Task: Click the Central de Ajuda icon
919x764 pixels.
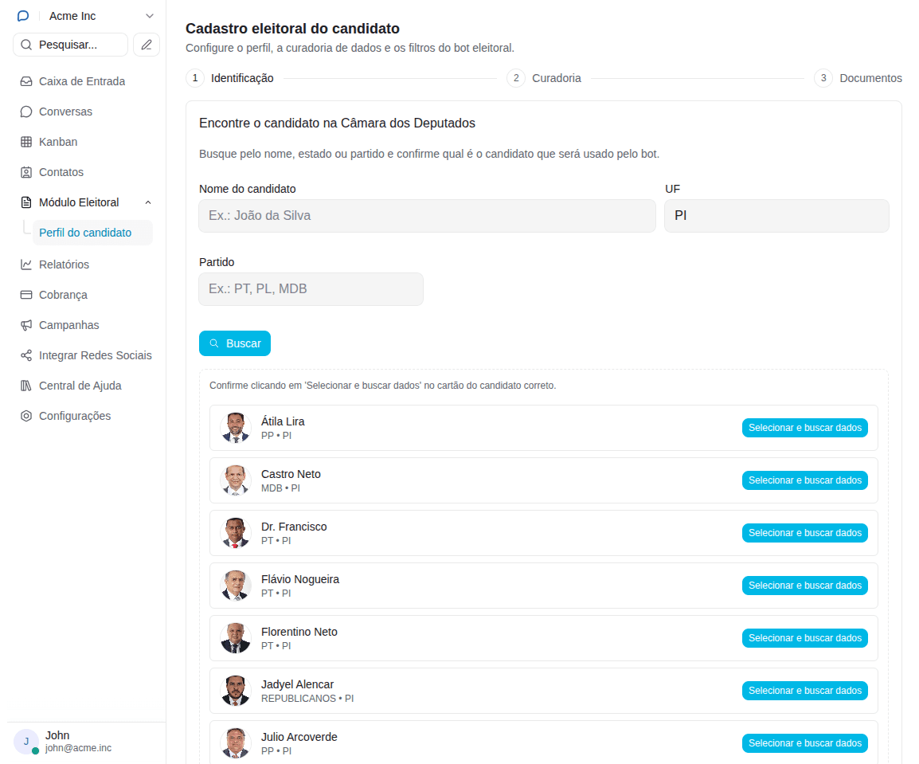Action: [x=26, y=386]
